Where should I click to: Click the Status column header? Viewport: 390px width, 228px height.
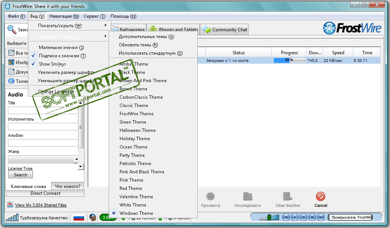tap(238, 53)
